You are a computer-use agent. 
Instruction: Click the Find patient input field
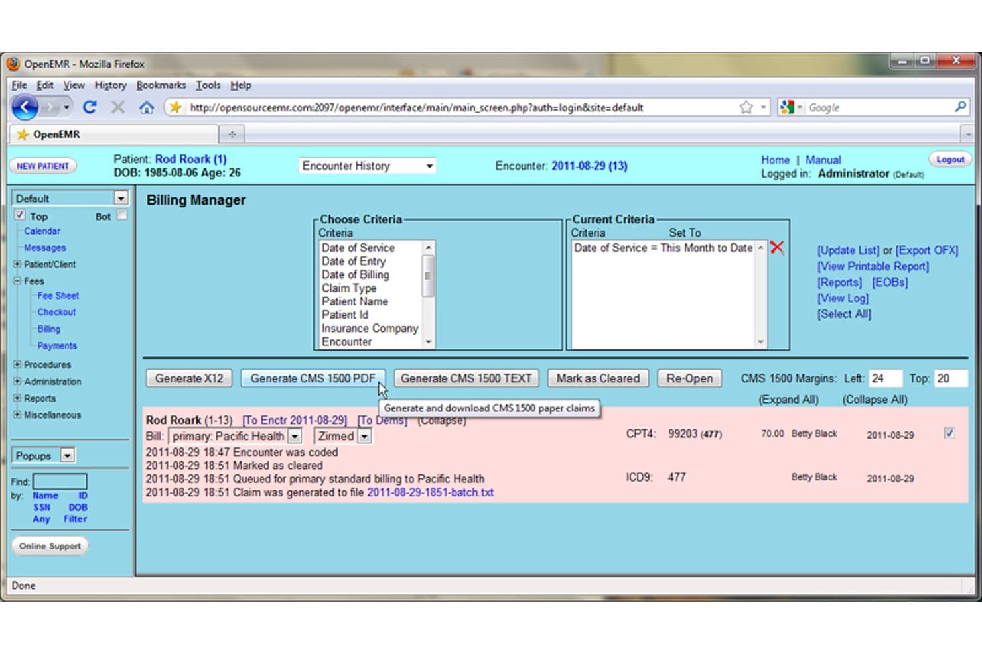(60, 481)
